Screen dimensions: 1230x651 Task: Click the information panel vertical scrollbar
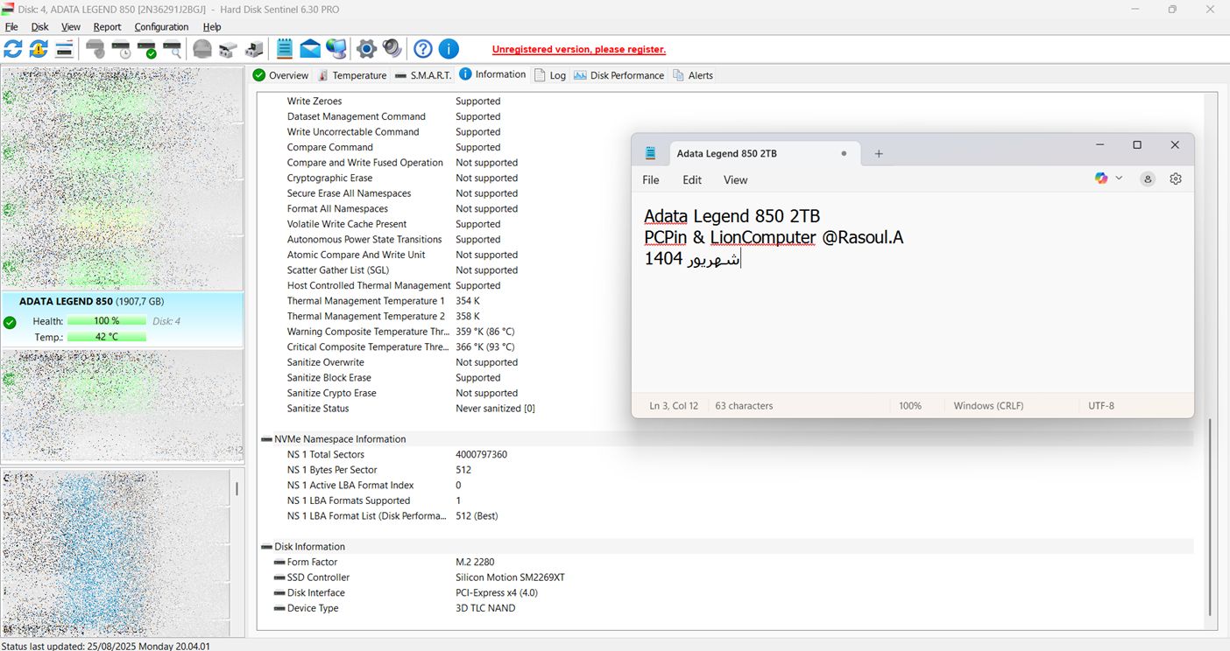pyautogui.click(x=1211, y=516)
